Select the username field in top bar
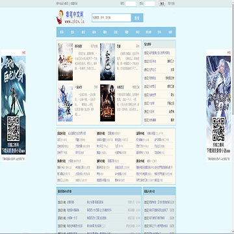This screenshot has width=234, height=234. pyautogui.click(x=131, y=3)
